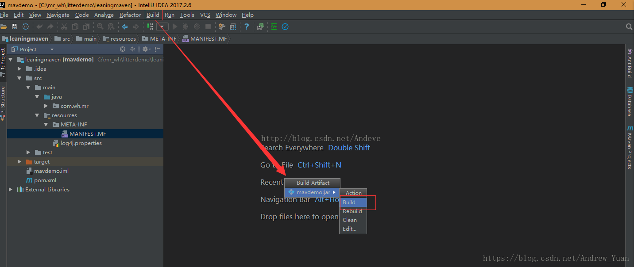Image resolution: width=634 pixels, height=267 pixels.
Task: Click the Replace icon in toolbar
Action: tap(111, 27)
